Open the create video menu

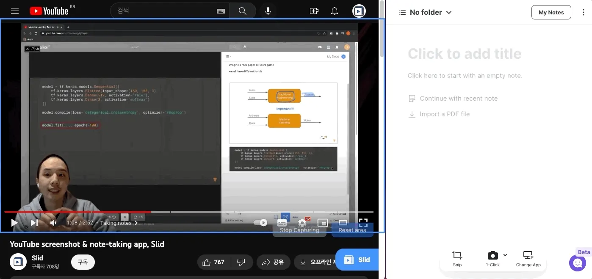(x=314, y=11)
